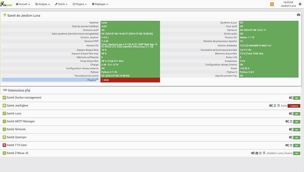Click 'Jeedom Luna Zwave' text
Viewport: 304px width, 172px height.
[279, 153]
